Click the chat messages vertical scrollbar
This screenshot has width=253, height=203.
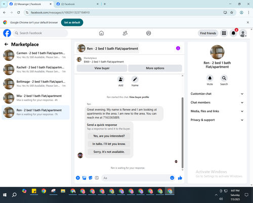(182, 132)
